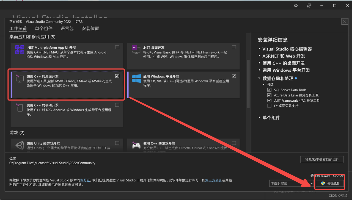The height and width of the screenshot is (200, 352).
Task: Click the C++ game development gamepad icon
Action: [136, 145]
